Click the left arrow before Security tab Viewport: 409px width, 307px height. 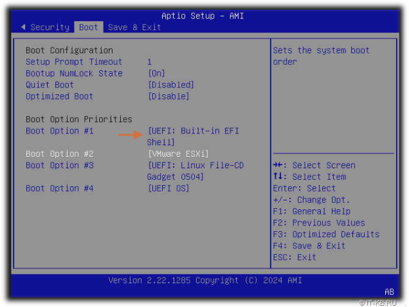click(x=23, y=26)
